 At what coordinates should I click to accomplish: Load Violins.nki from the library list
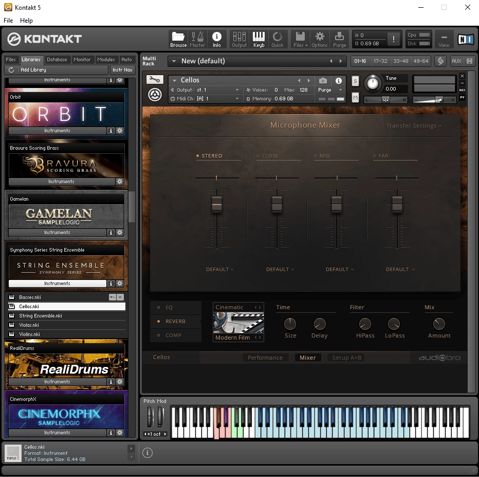click(67, 334)
